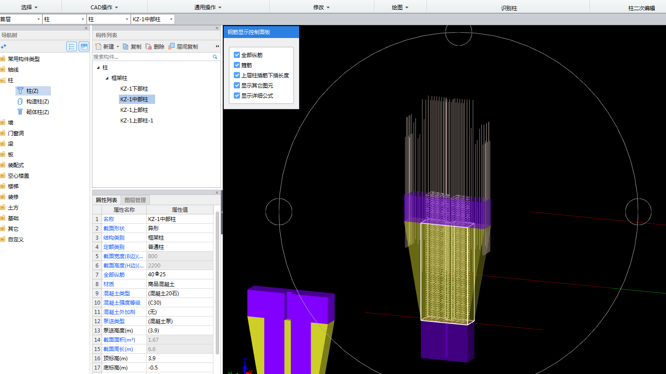Open the 选择 ribbon group menu
Screen dimensions: 666x374
click(x=30, y=8)
